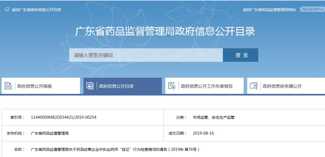
Task: Click the home icon in top-left corner
Action: 7,9
